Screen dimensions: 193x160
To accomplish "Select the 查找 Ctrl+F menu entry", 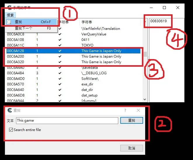I will click(x=29, y=22).
